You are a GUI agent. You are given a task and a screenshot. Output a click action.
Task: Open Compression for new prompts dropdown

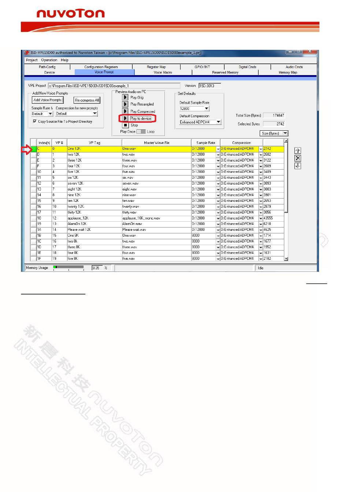point(95,114)
